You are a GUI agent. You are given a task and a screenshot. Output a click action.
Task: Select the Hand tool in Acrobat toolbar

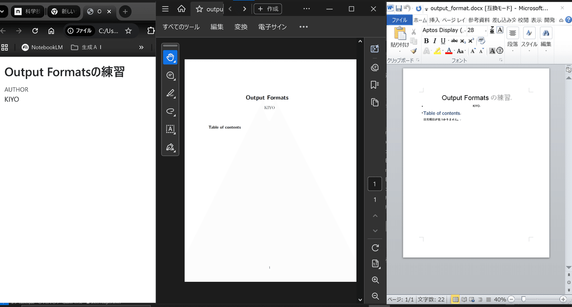170,58
